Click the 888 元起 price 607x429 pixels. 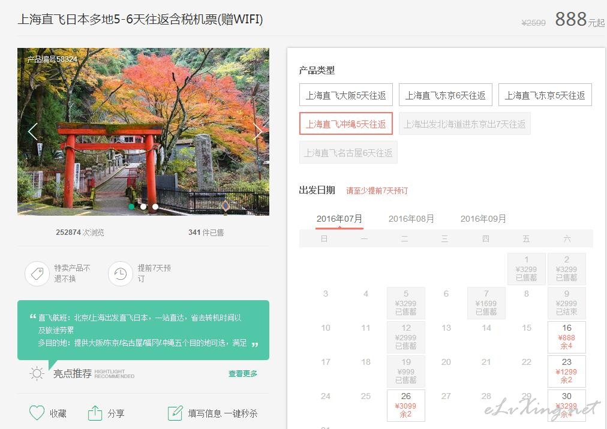click(579, 19)
